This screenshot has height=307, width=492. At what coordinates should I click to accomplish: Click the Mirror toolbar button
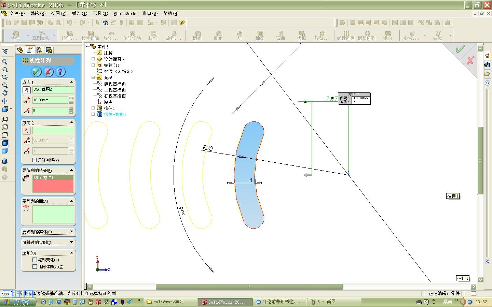pyautogui.click(x=387, y=35)
